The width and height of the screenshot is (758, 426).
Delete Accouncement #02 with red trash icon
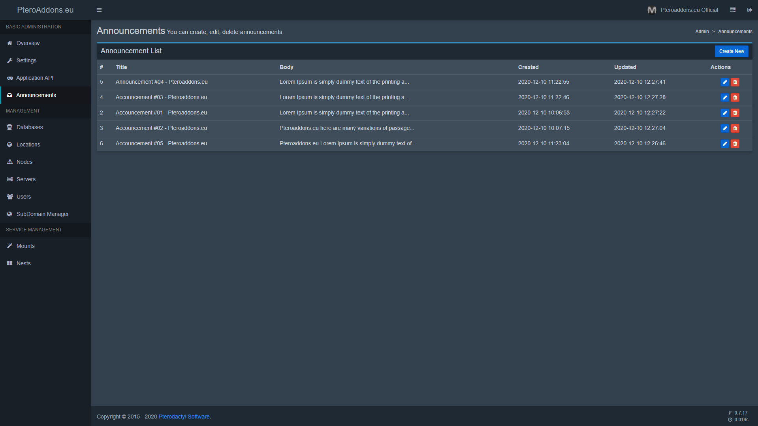[735, 128]
